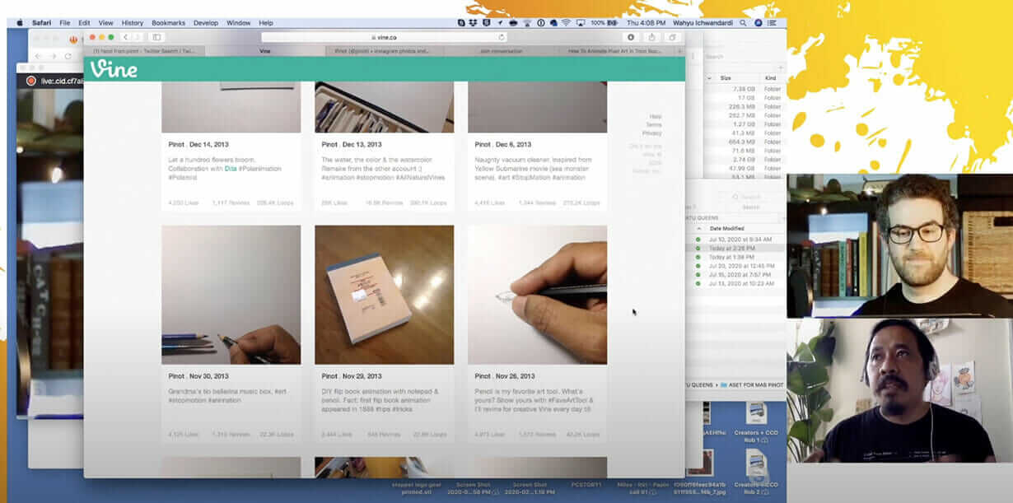Open the Safari share button
The image size is (1013, 503).
point(651,37)
